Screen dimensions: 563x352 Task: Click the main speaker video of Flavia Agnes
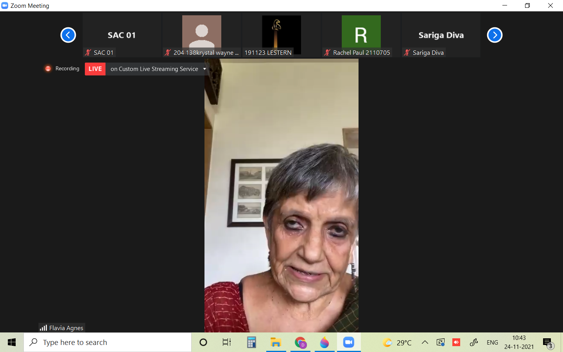pos(281,196)
